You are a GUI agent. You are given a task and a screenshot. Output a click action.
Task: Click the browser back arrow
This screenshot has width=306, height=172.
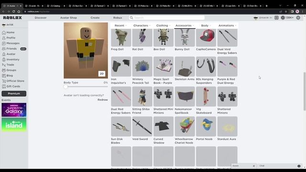3,11
